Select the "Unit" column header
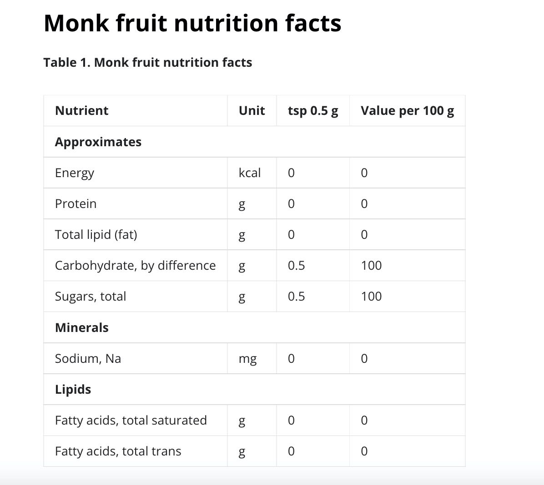The width and height of the screenshot is (544, 485). coord(252,111)
